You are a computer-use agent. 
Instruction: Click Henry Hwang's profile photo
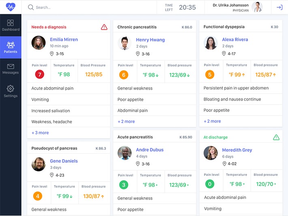(x=125, y=43)
